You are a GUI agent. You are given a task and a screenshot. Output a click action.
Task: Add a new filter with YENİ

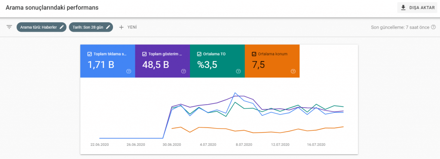click(x=128, y=27)
